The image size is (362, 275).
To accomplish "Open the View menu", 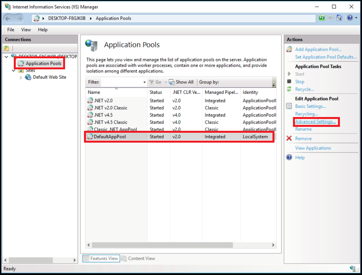I will click(26, 30).
